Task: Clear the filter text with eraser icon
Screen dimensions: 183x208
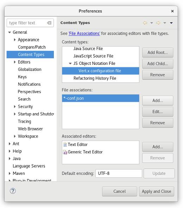Action: pyautogui.click(x=49, y=23)
